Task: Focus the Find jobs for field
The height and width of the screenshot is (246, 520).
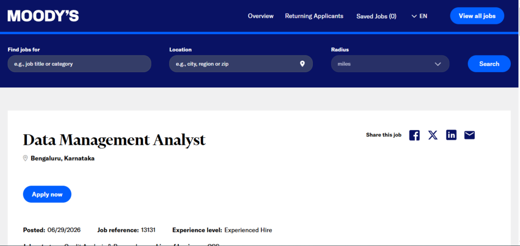Action: (x=79, y=64)
